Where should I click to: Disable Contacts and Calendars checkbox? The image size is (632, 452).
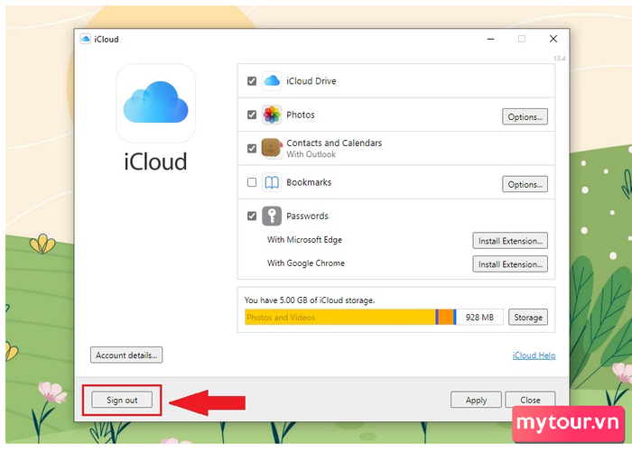click(x=252, y=149)
